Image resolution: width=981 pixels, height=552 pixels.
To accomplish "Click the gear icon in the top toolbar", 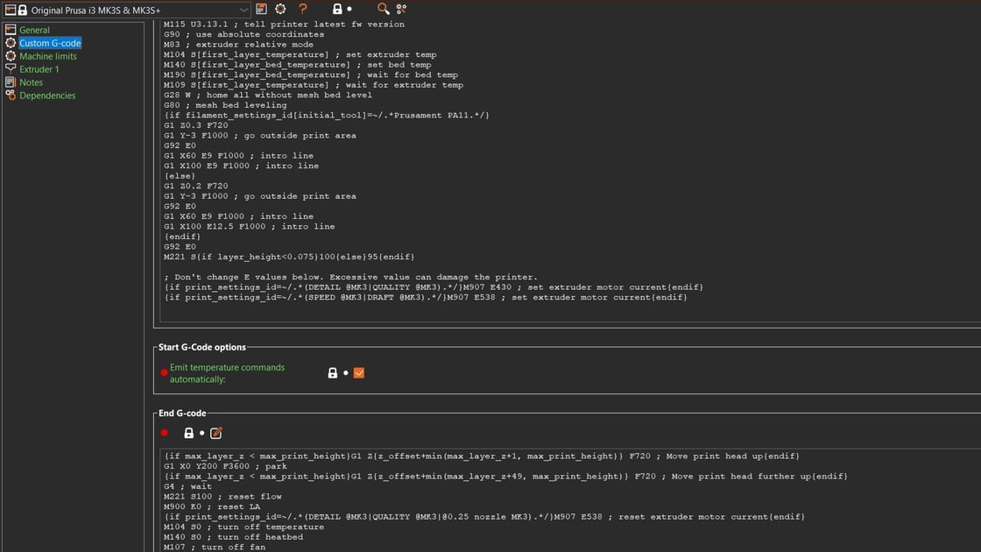I will pos(280,8).
